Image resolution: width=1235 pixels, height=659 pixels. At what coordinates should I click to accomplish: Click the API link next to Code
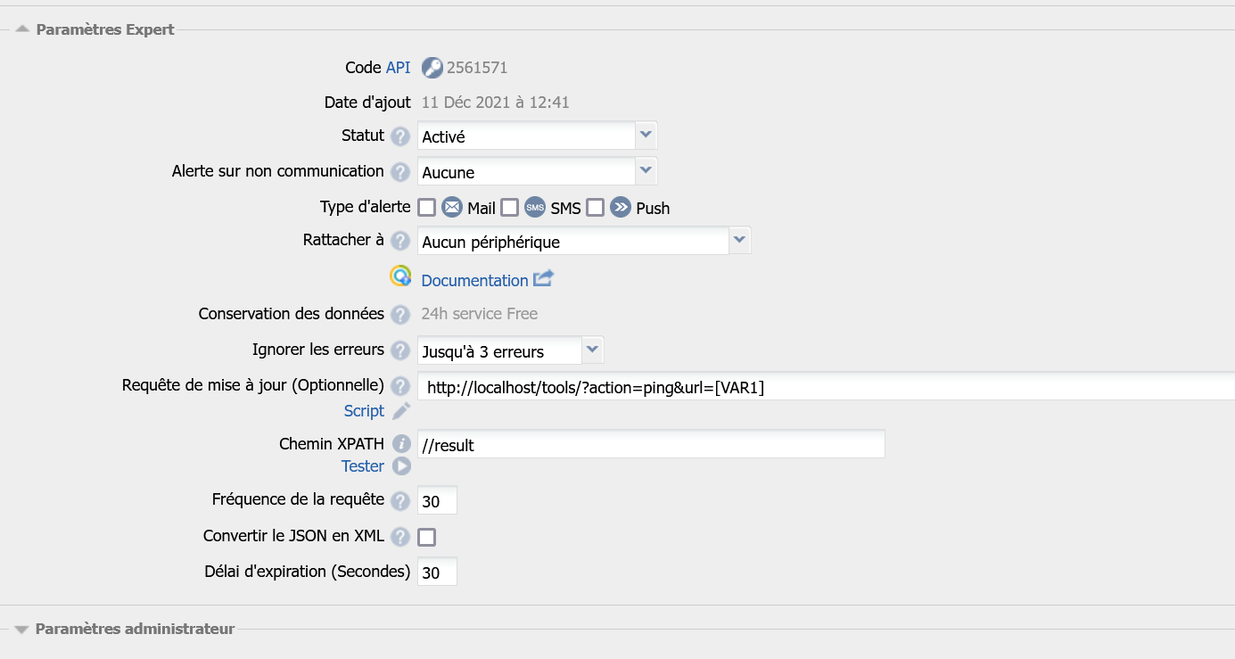[x=399, y=68]
